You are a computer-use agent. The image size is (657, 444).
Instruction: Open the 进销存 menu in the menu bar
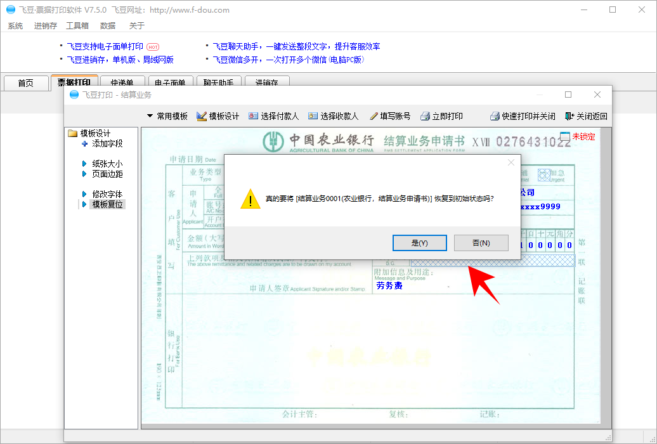coord(46,26)
